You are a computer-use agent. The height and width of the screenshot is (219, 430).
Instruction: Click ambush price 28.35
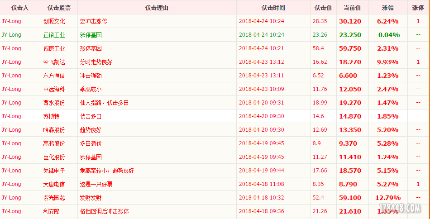click(x=320, y=21)
